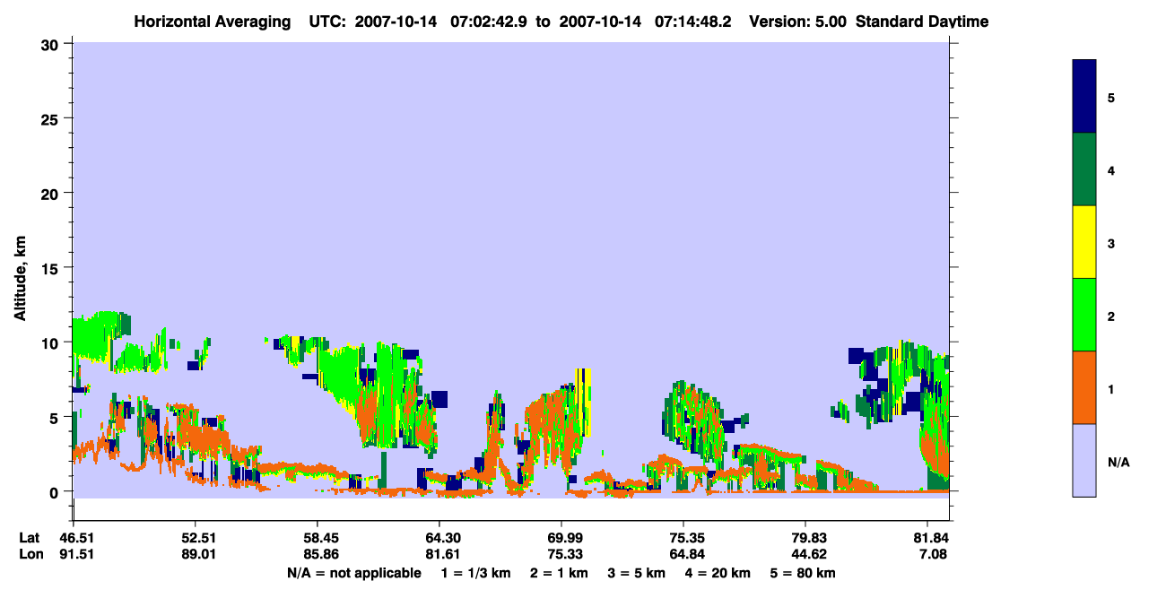The image size is (1166, 598).
Task: Click the '4 = 20 km' legend entry
Action: [718, 573]
